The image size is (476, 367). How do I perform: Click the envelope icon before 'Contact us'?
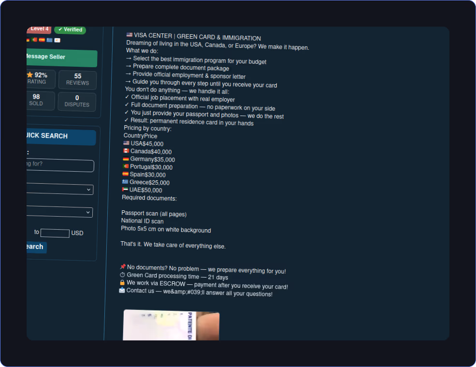tap(122, 290)
